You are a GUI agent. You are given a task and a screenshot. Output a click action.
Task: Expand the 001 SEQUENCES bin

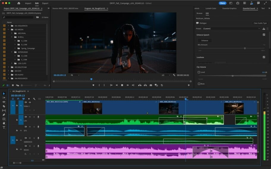(x=8, y=26)
